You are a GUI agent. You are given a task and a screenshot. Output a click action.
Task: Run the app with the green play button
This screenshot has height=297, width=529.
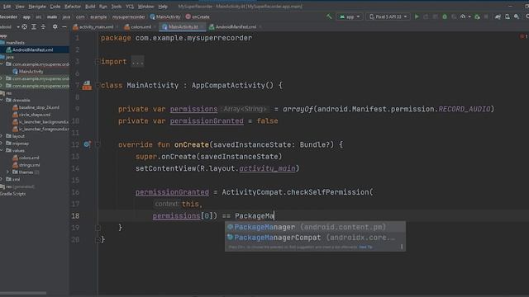[417, 16]
